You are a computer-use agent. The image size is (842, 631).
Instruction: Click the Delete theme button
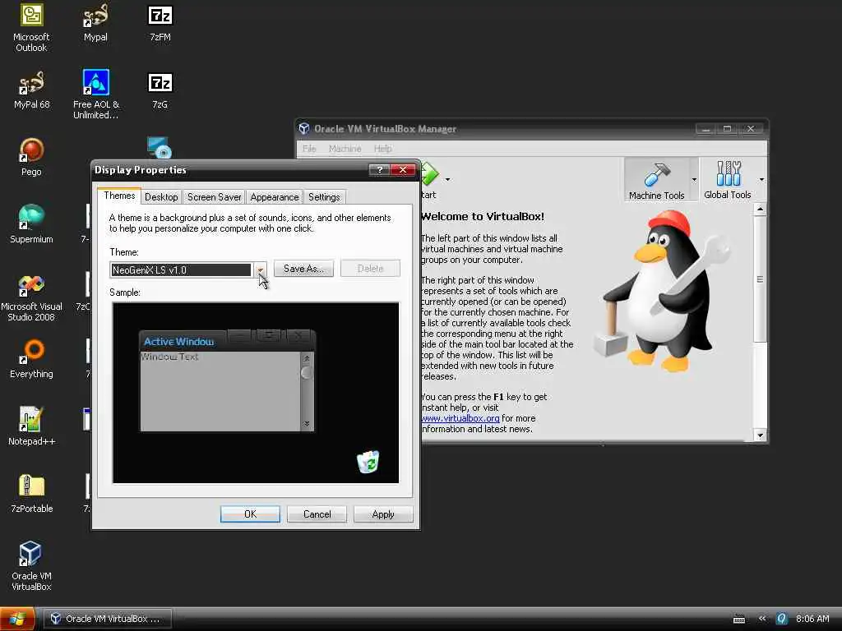pos(370,269)
